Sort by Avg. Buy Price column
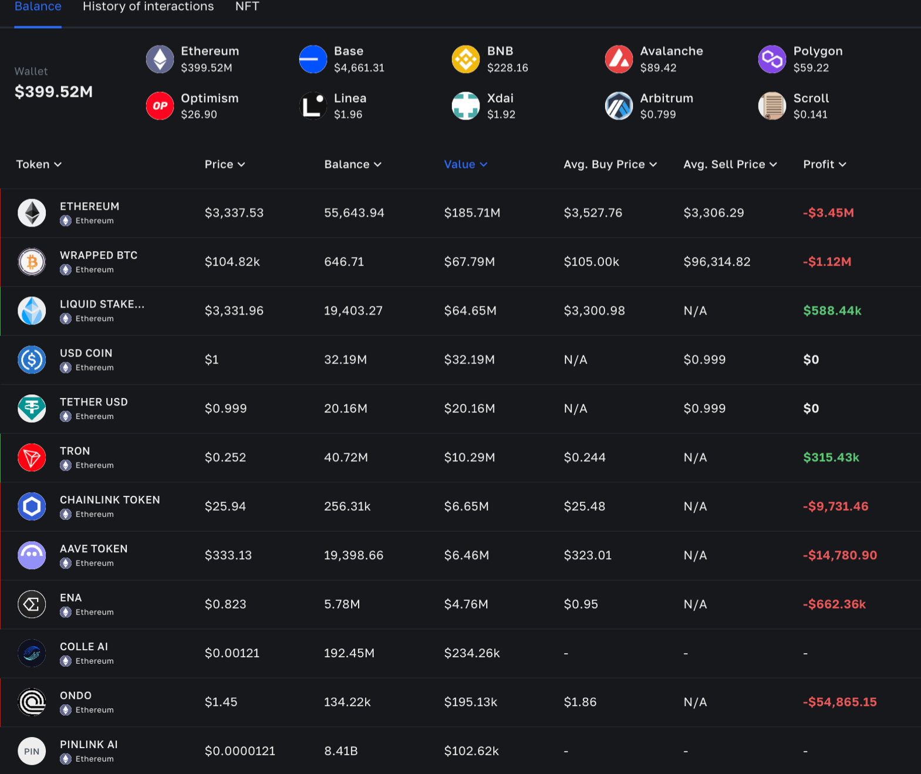The width and height of the screenshot is (921, 774). click(609, 164)
